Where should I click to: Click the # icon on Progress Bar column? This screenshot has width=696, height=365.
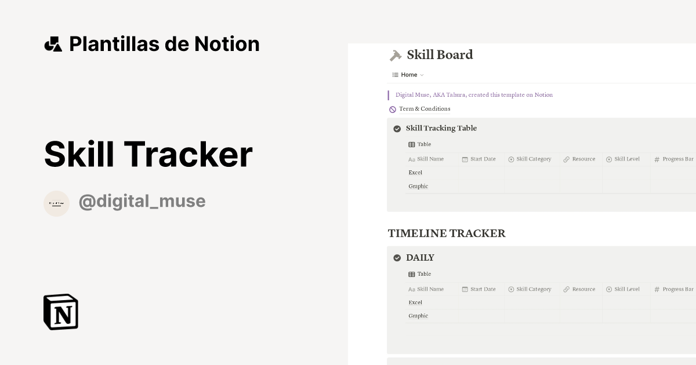click(x=656, y=159)
